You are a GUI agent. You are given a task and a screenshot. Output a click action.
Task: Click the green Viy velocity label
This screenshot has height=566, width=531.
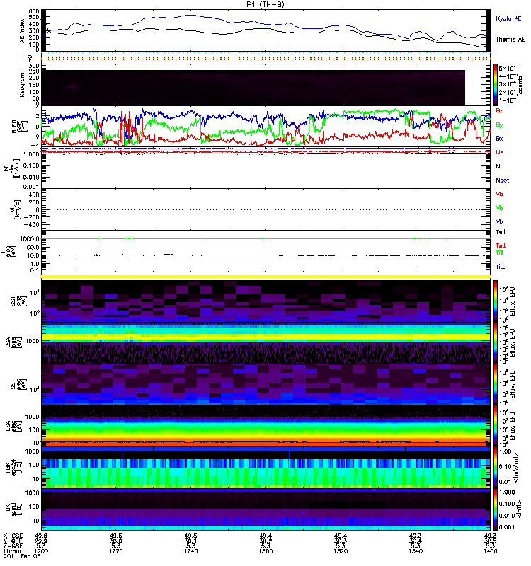(500, 207)
